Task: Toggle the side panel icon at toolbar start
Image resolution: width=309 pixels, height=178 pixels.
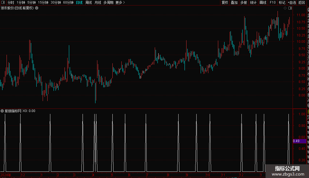Action: click(x=3, y=2)
